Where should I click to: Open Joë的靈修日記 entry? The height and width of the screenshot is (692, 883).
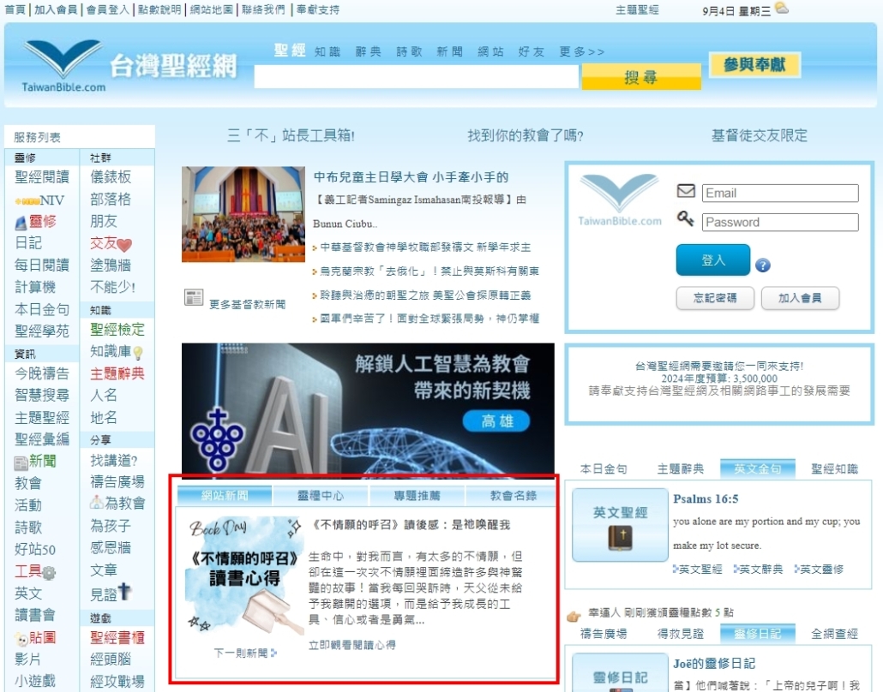[x=714, y=663]
